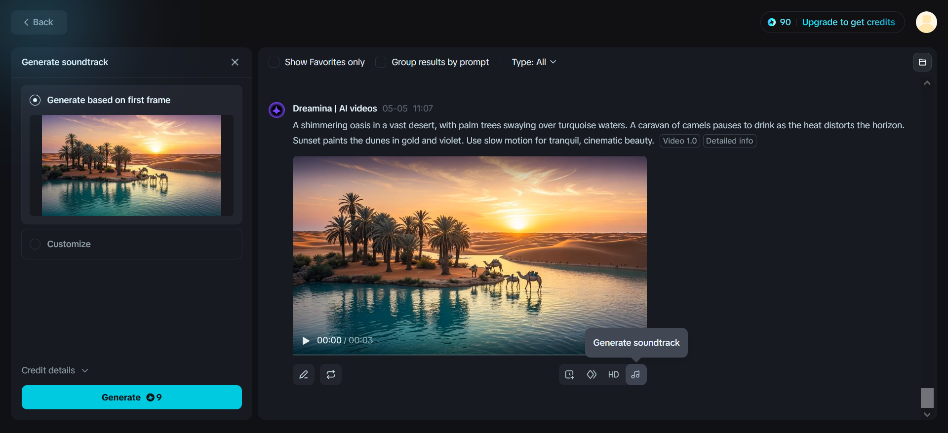This screenshot has width=948, height=433.
Task: Click the 05-05 11:07 timestamp
Action: pos(408,108)
